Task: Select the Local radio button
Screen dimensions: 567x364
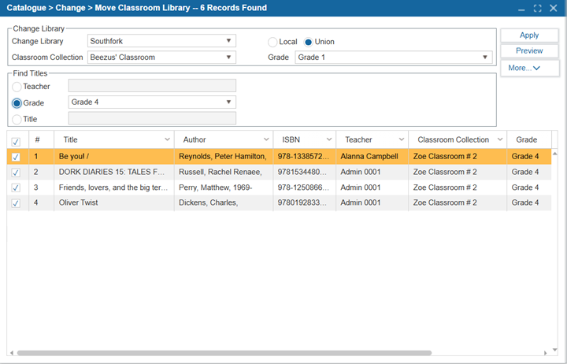Action: point(272,43)
